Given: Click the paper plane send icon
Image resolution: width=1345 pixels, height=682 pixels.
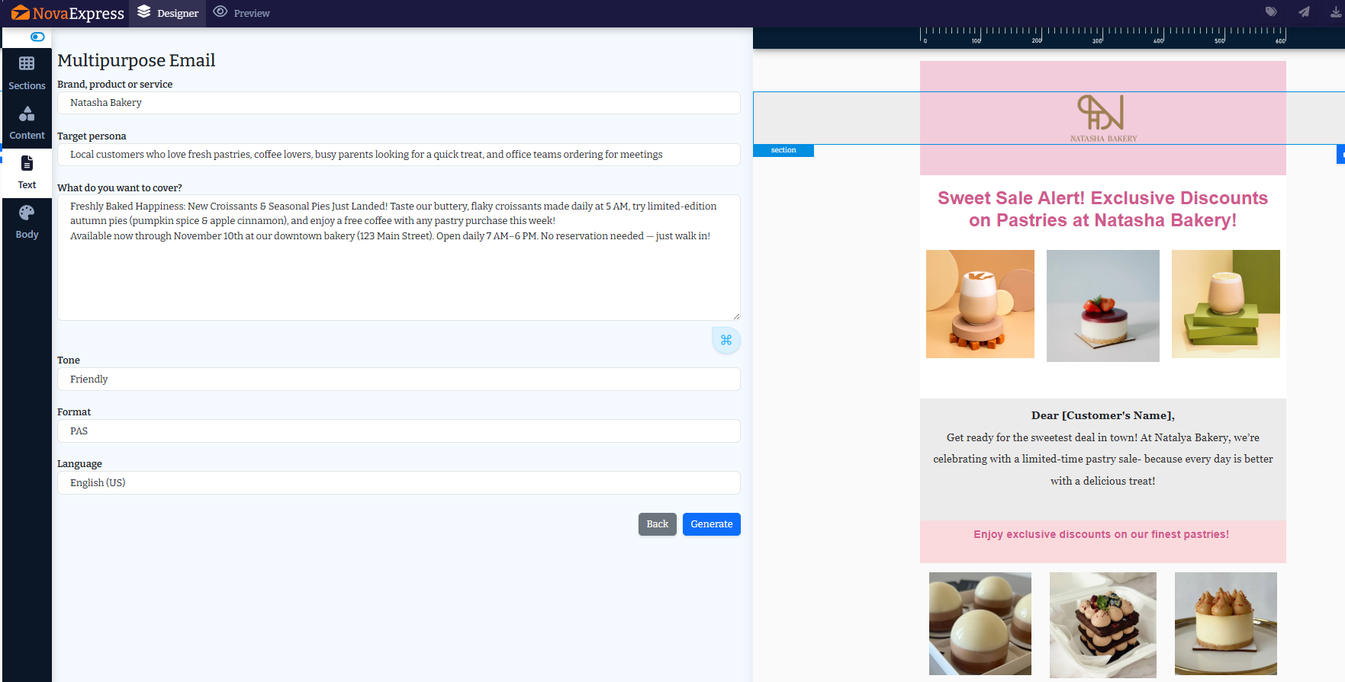Looking at the screenshot, I should coord(1304,12).
